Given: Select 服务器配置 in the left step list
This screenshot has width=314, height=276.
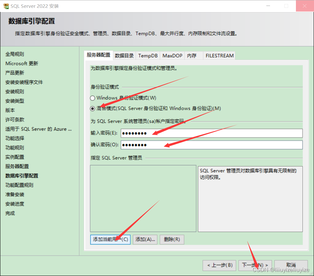Looking at the screenshot, I should click(x=17, y=167).
